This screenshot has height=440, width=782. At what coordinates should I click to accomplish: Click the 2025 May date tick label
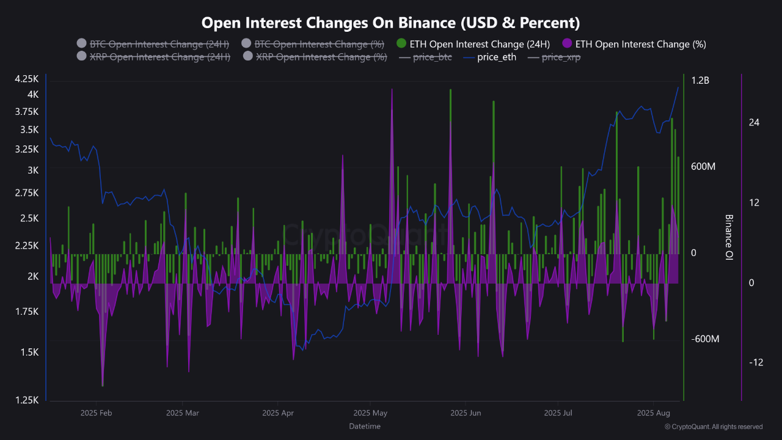pos(369,413)
